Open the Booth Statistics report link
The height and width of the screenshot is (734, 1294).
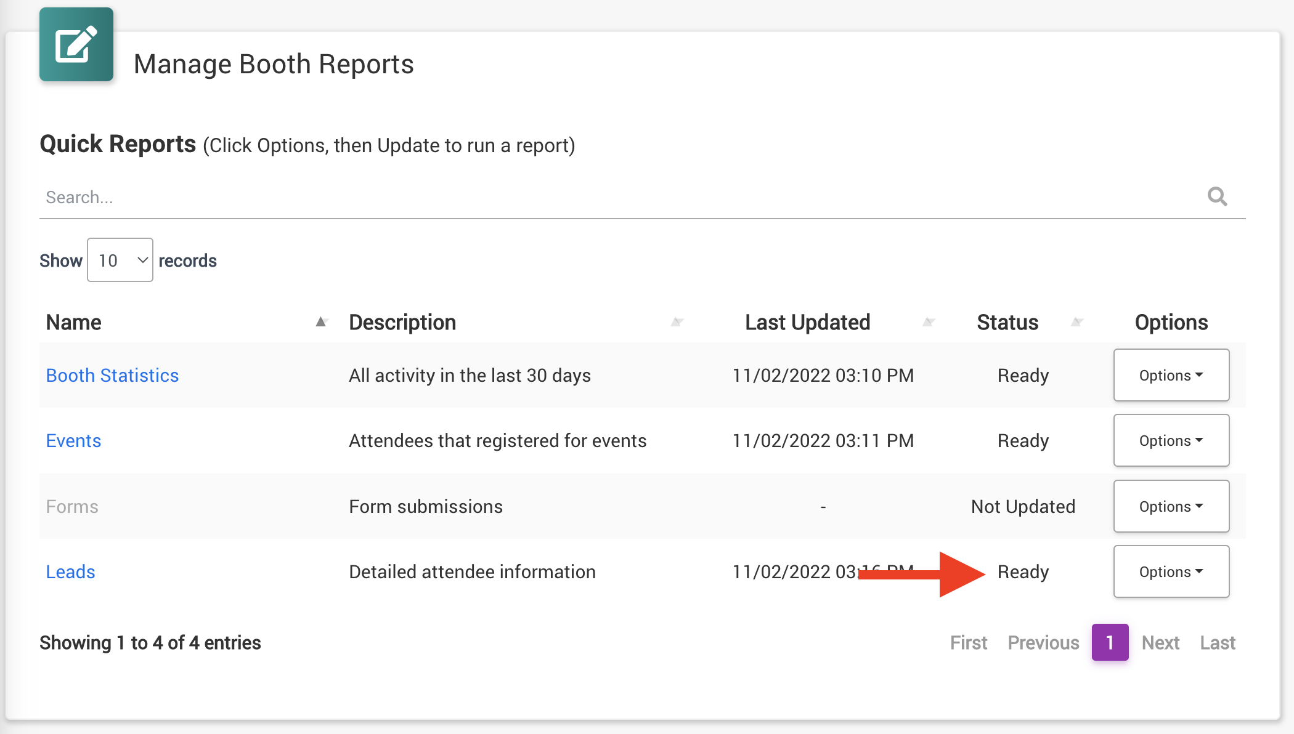112,375
